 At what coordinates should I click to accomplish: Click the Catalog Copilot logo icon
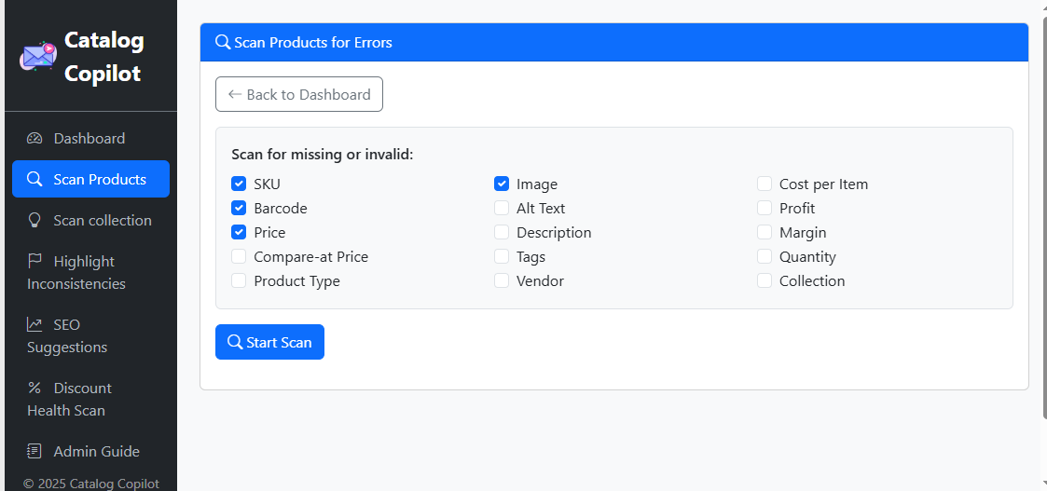[37, 56]
